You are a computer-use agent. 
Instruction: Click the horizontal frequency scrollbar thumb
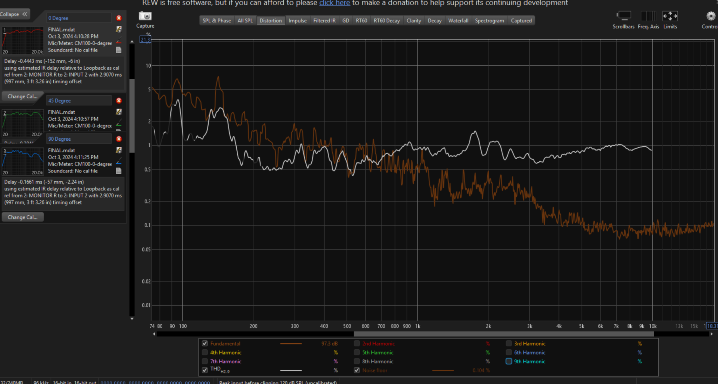[503, 334]
